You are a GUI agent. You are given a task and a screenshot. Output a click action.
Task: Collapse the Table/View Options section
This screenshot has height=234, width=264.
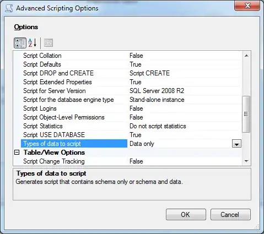click(17, 153)
